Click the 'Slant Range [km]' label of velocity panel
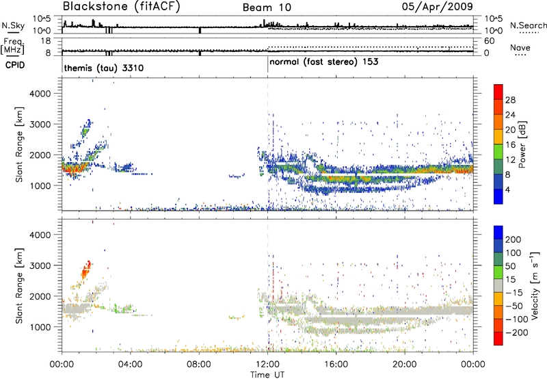This screenshot has height=379, width=547. pyautogui.click(x=20, y=285)
